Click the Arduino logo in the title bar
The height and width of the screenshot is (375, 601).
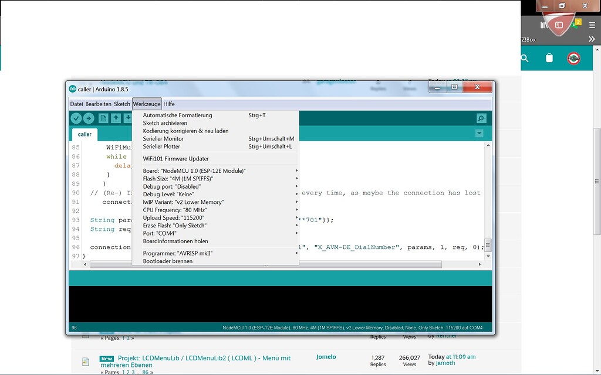point(72,89)
